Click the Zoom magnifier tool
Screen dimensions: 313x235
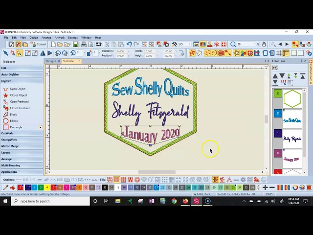coord(233,44)
